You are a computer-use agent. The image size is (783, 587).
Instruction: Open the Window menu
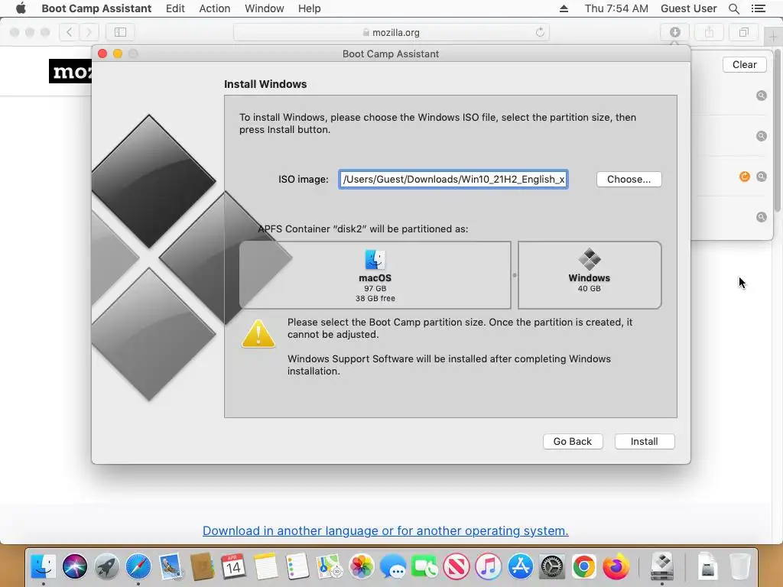(x=264, y=8)
